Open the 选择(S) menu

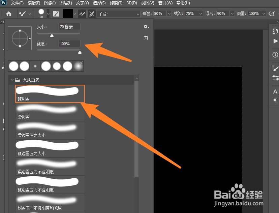coord(99,3)
